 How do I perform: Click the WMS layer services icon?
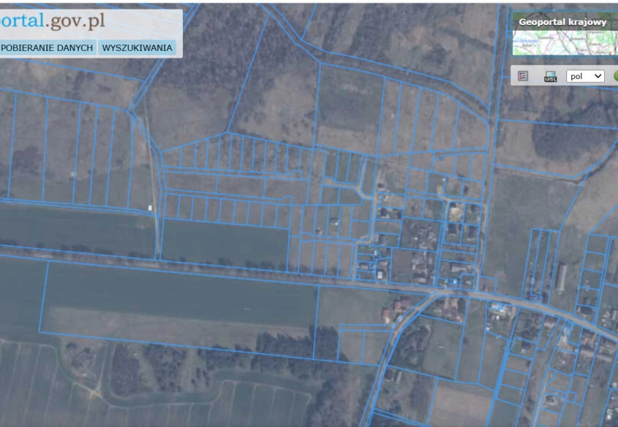pos(550,76)
